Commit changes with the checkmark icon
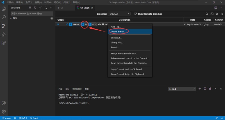 [x=40, y=8]
